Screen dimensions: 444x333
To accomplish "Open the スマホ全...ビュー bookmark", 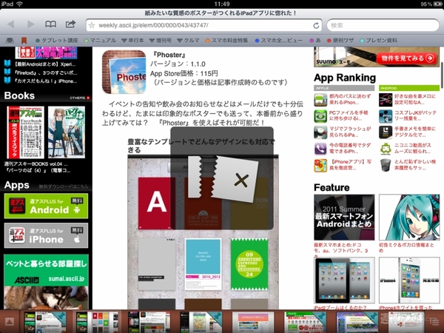I will [279, 41].
